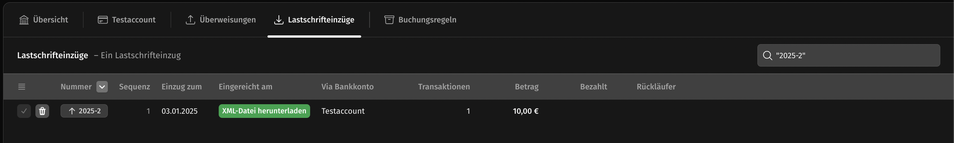This screenshot has width=954, height=143.
Task: Focus the search field containing "2025-2"
Action: point(848,56)
